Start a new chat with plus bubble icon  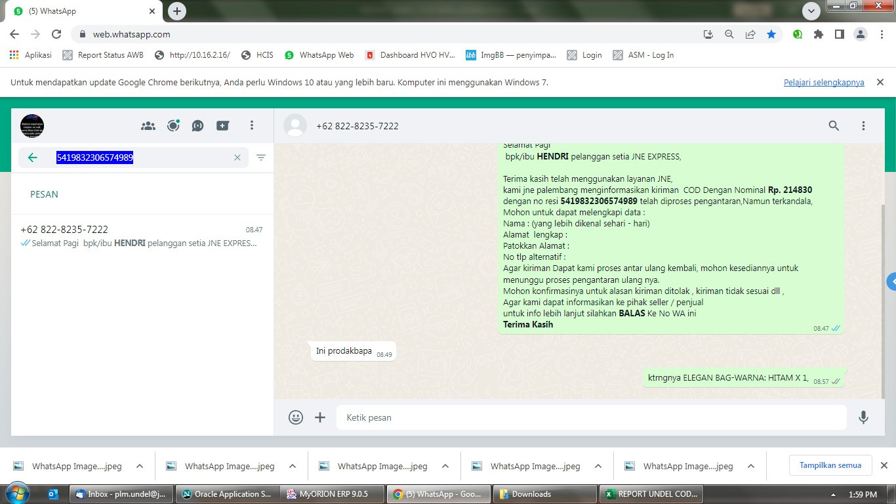(x=223, y=126)
